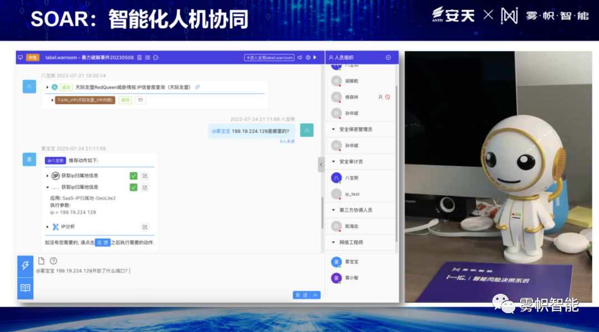599x332 pixels.
Task: Toggle checkbox of first 获取ip归属地信息 action
Action: click(133, 176)
